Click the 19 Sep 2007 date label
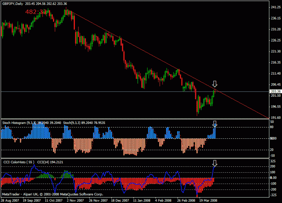Image resolution: width=282 pixels, height=203 pixels. (32, 200)
